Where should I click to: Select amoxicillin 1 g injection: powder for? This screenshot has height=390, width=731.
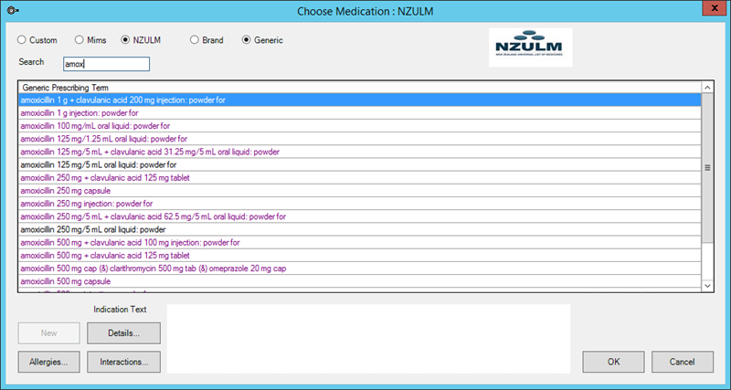coord(360,113)
